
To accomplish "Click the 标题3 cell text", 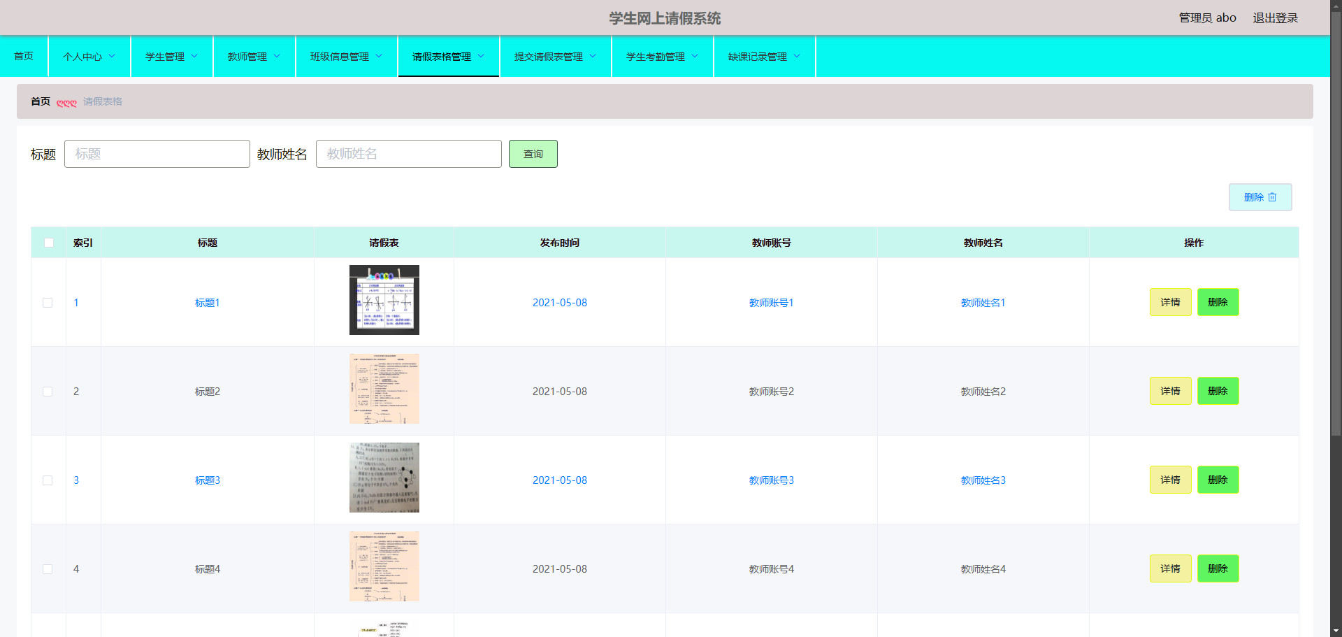I will point(208,480).
